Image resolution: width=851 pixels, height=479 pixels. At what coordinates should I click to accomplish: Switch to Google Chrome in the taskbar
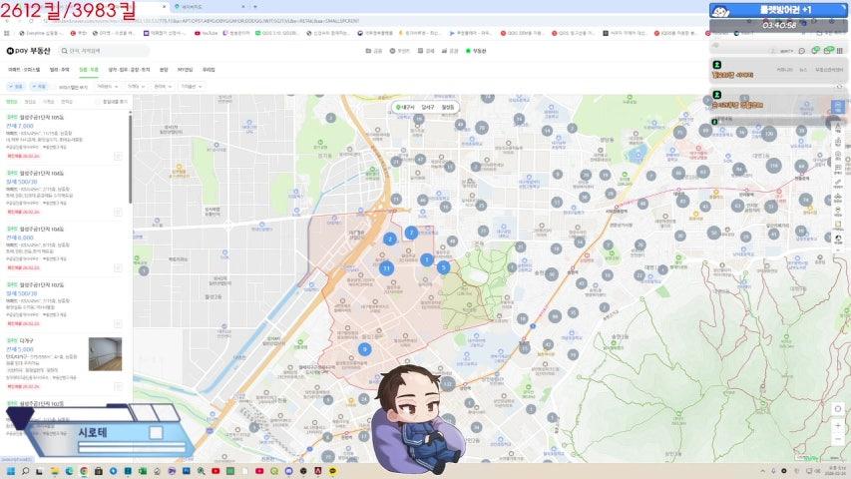click(84, 471)
